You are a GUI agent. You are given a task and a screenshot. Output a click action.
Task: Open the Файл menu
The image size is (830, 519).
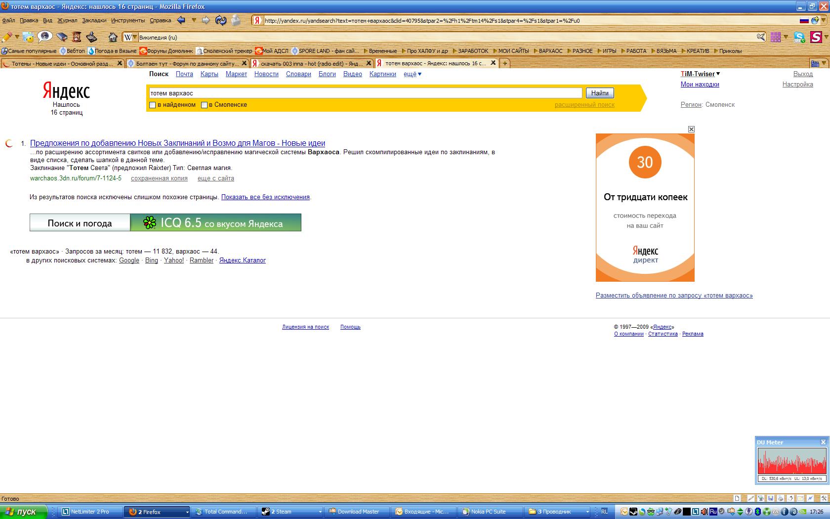[x=9, y=20]
